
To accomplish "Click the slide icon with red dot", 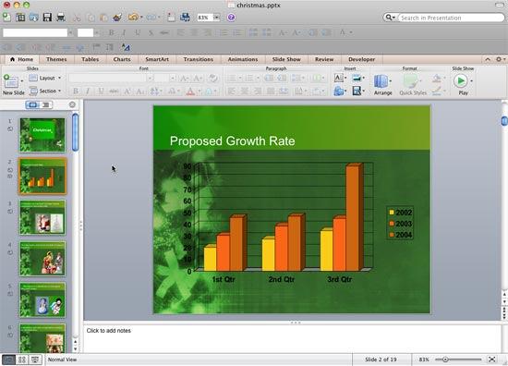I will coord(171,18).
